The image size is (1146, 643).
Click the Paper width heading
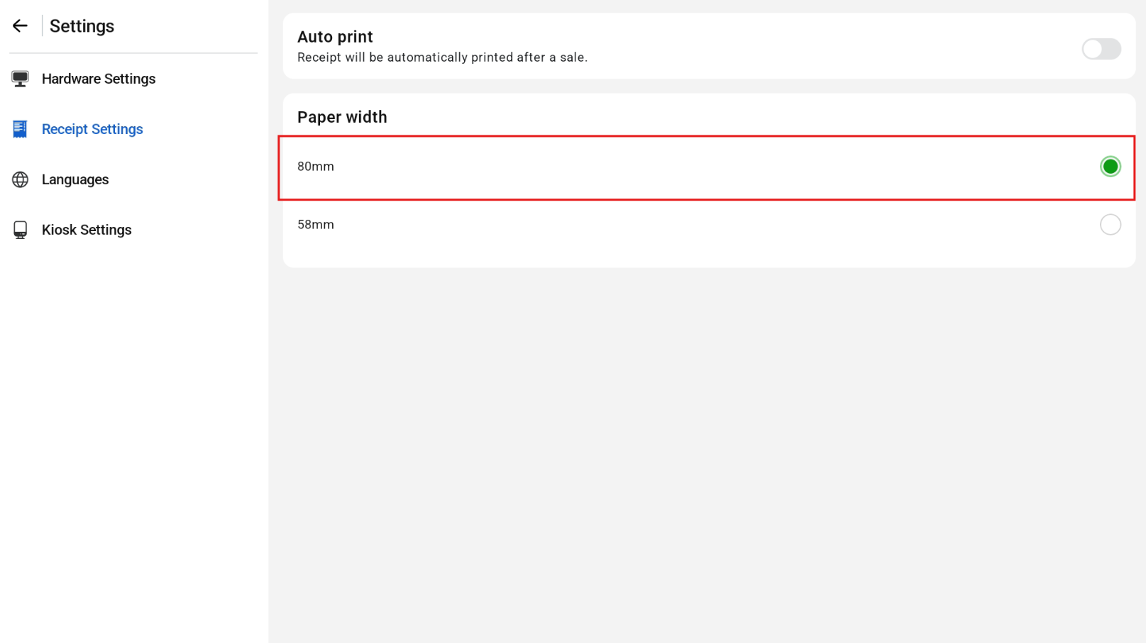coord(342,117)
